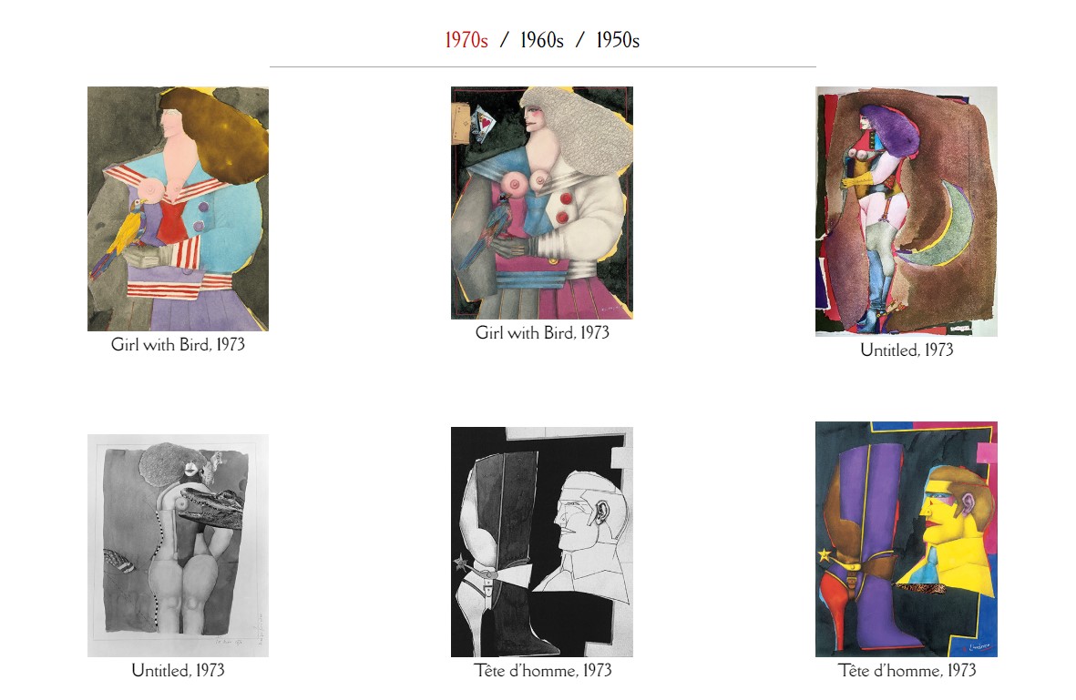Open the grayscale Untitled crocodile artwork
The image size is (1076, 700).
pos(178,546)
